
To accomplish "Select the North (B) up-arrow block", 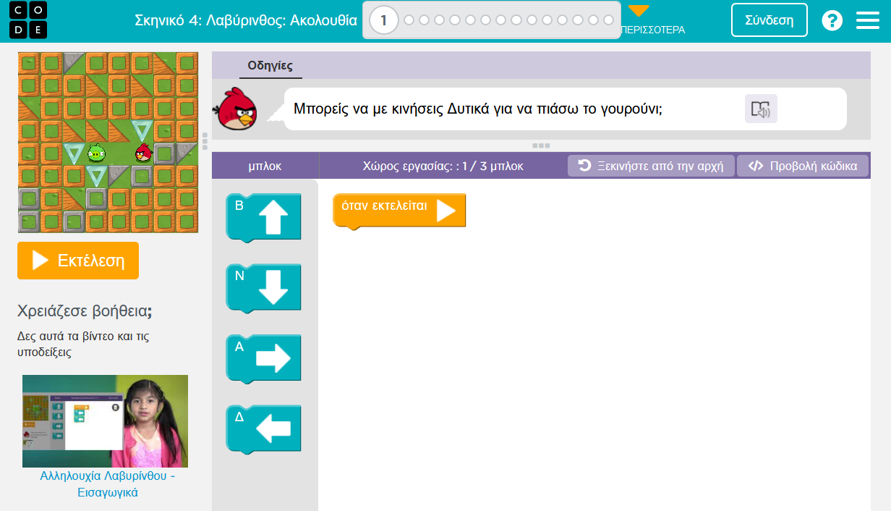I will (x=264, y=216).
